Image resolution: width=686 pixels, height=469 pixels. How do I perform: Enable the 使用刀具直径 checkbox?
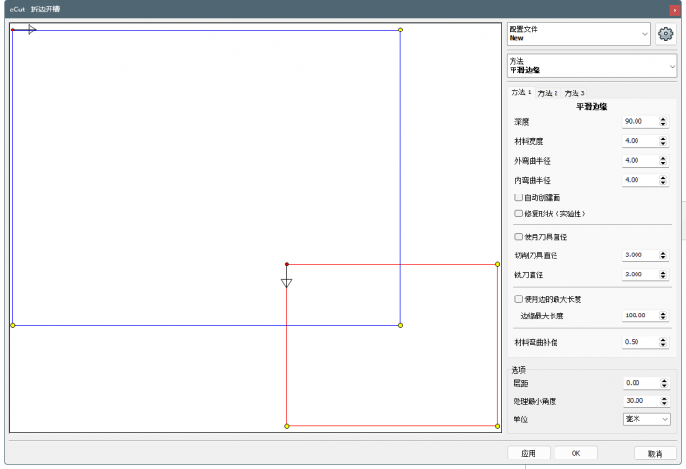[x=519, y=237]
